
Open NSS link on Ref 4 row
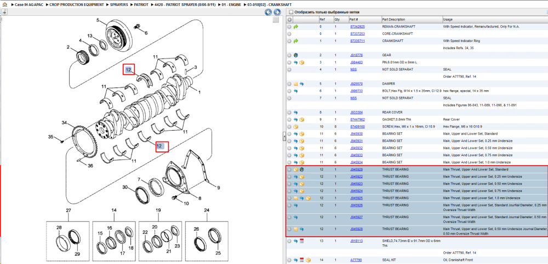[x=353, y=69]
